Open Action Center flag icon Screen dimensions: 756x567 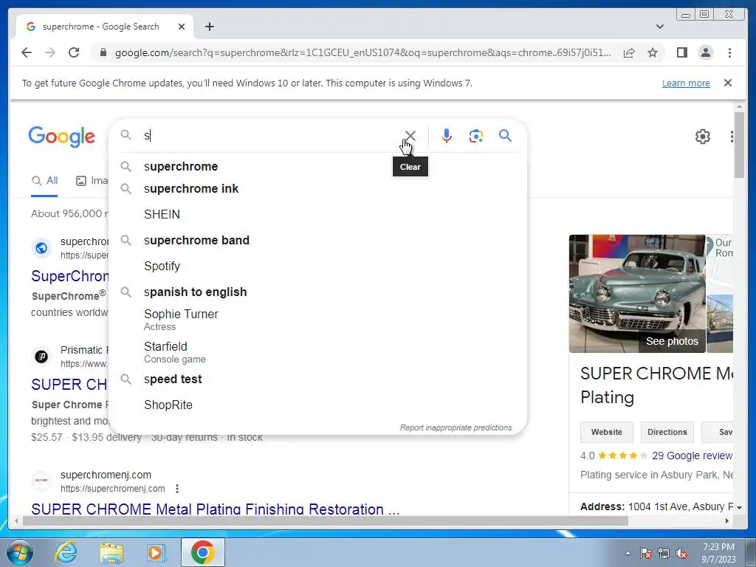[x=645, y=554]
